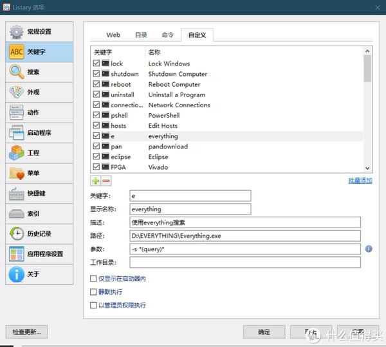Screen dimensions: 386x347
Task: Enable 静默执行 checkbox
Action: tap(93, 292)
